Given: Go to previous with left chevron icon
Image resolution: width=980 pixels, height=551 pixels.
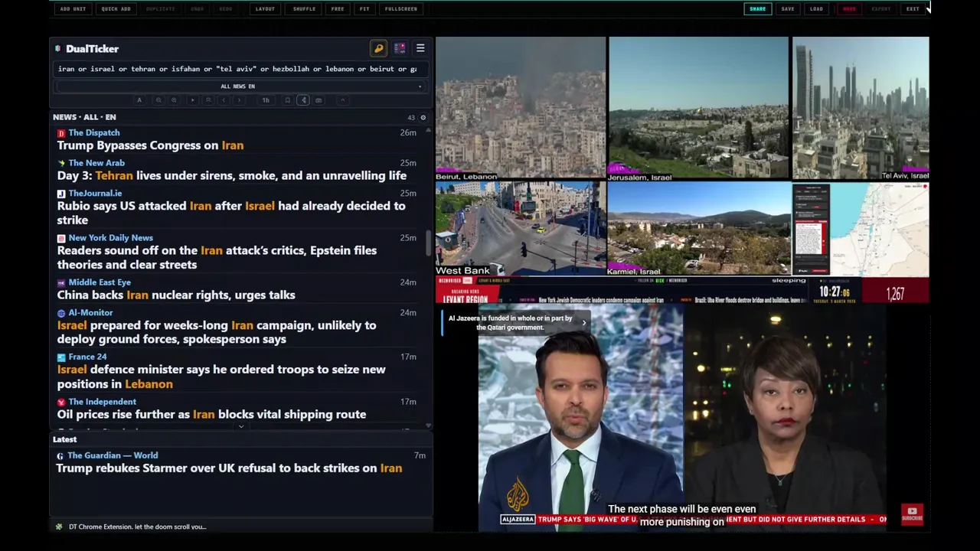Looking at the screenshot, I should pos(224,100).
